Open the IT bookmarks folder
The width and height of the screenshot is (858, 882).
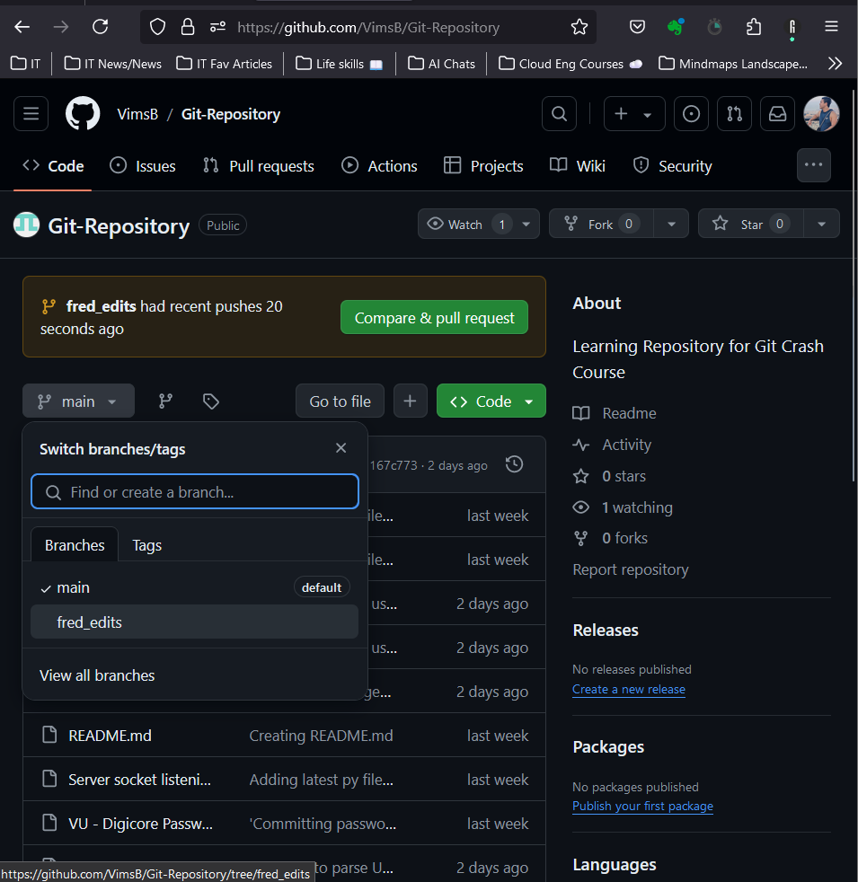click(x=26, y=64)
